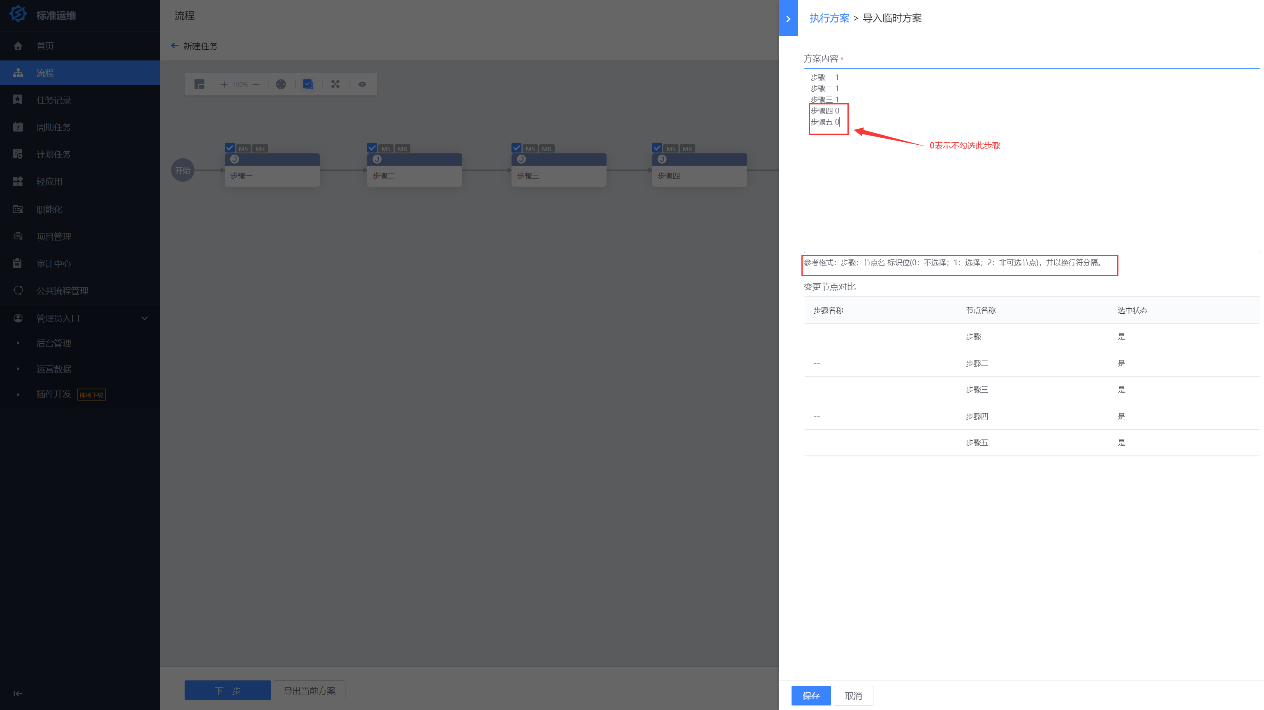Click the 流程 flow icon in sidebar
The height and width of the screenshot is (710, 1264).
point(18,73)
